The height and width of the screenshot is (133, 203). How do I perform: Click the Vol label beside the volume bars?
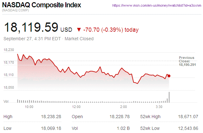[6, 101]
